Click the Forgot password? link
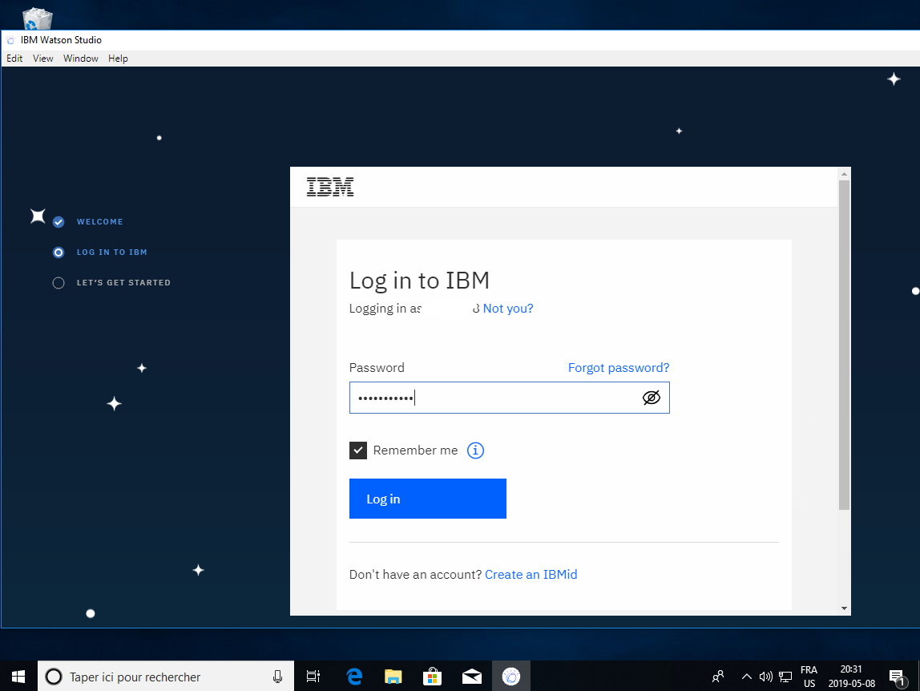 [x=618, y=368]
